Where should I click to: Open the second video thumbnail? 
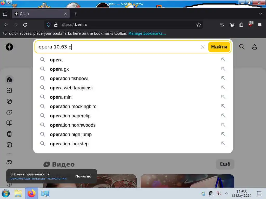pyautogui.click(x=188, y=181)
